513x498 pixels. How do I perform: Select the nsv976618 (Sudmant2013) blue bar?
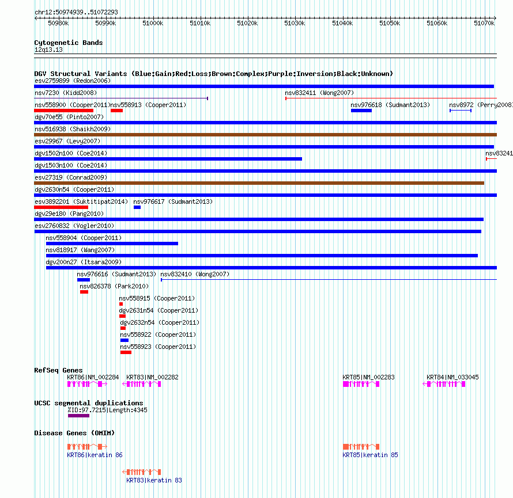[361, 111]
